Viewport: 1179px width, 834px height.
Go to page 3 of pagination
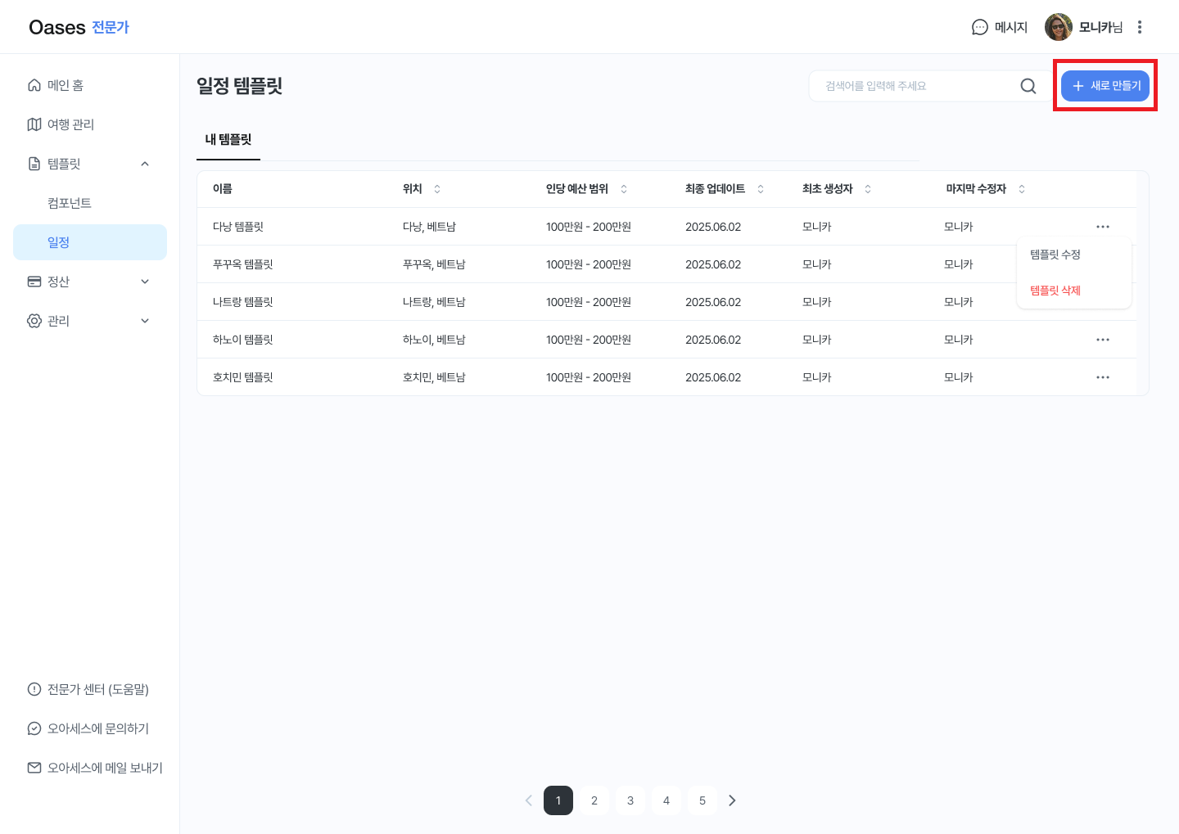point(630,800)
